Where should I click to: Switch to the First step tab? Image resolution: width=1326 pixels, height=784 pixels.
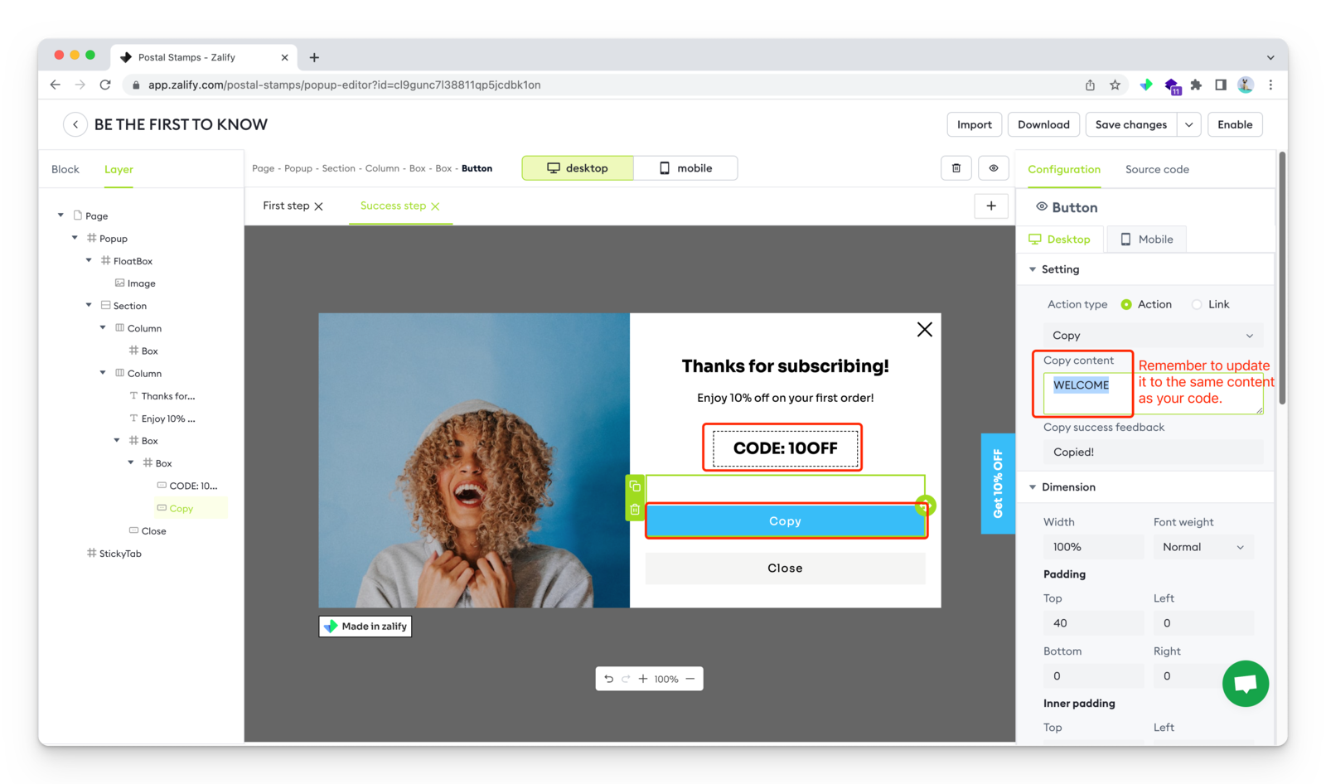[x=286, y=206]
